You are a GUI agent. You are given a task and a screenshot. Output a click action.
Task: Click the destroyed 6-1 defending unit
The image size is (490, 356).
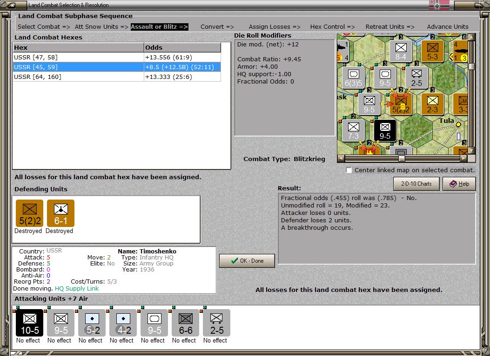(x=60, y=214)
